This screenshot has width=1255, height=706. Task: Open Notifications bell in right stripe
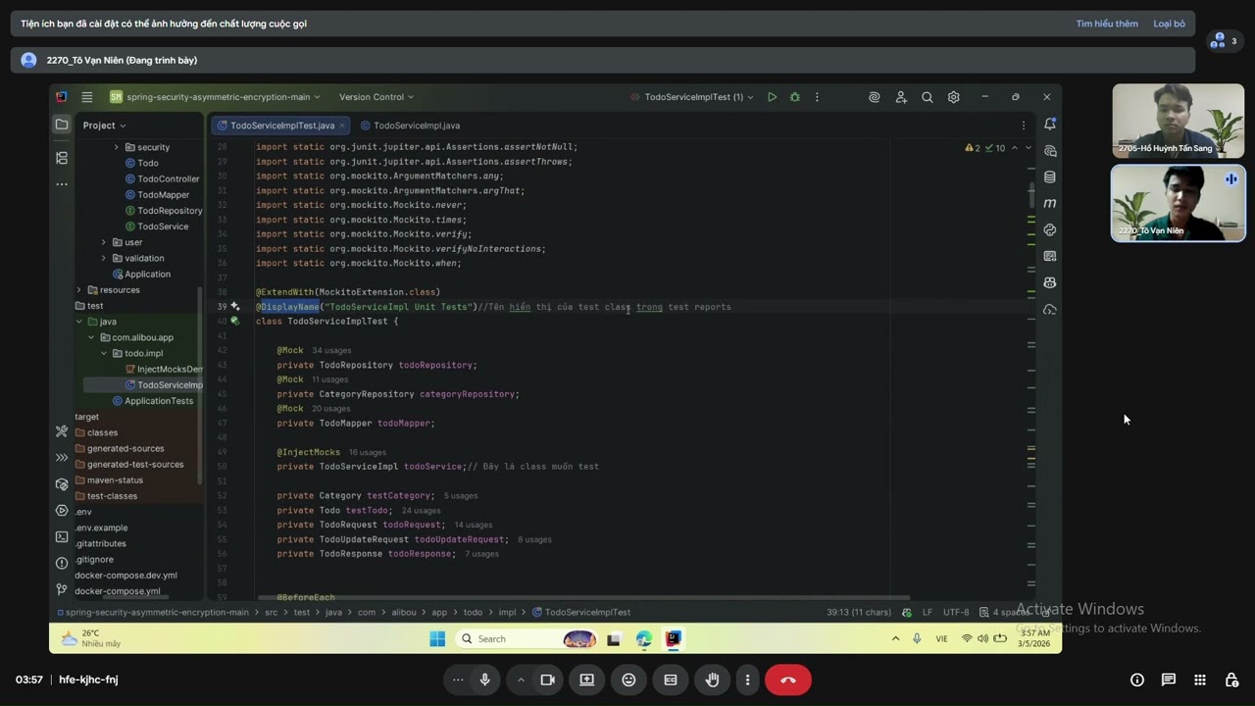[1050, 125]
